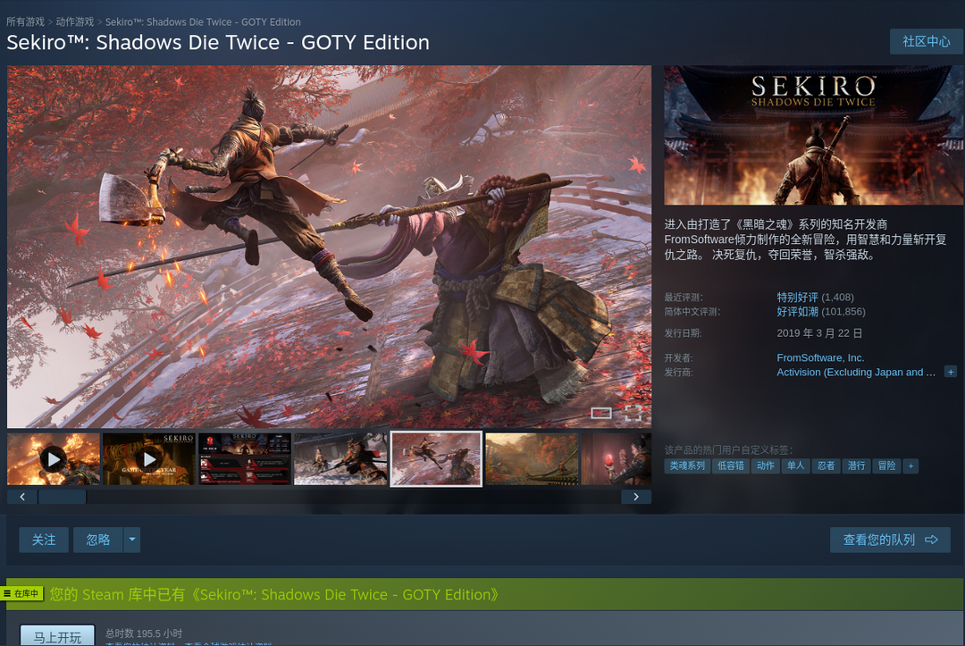Open the autumn landscape screenshot thumbnail

(x=532, y=459)
